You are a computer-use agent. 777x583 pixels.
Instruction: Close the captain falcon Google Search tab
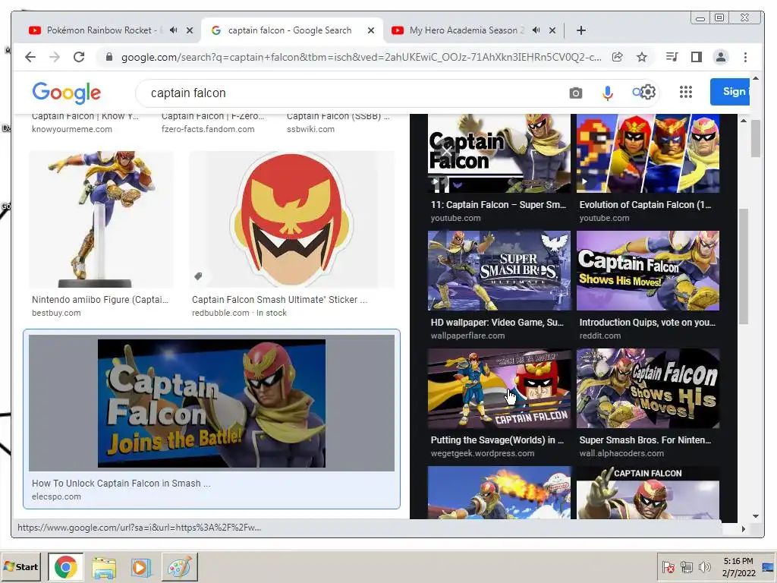[370, 30]
